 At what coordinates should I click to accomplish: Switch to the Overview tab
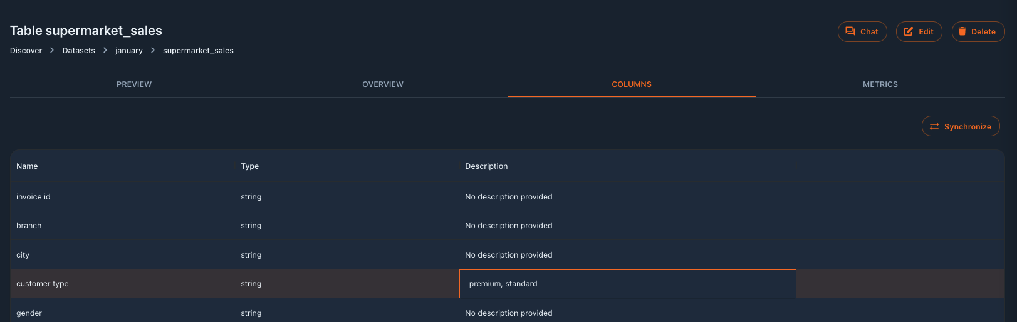click(383, 84)
